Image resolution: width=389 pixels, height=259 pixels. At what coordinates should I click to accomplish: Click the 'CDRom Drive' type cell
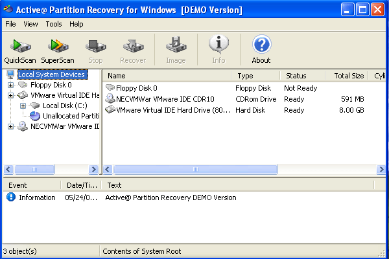[x=256, y=99]
